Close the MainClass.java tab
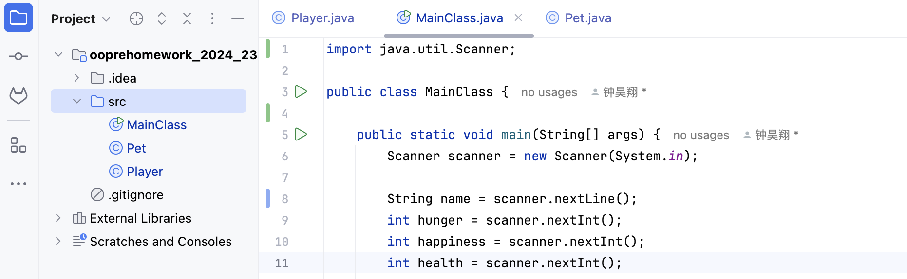This screenshot has height=279, width=907. click(x=518, y=18)
